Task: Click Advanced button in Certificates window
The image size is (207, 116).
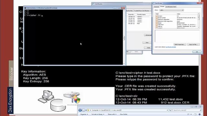Action: tap(148, 35)
